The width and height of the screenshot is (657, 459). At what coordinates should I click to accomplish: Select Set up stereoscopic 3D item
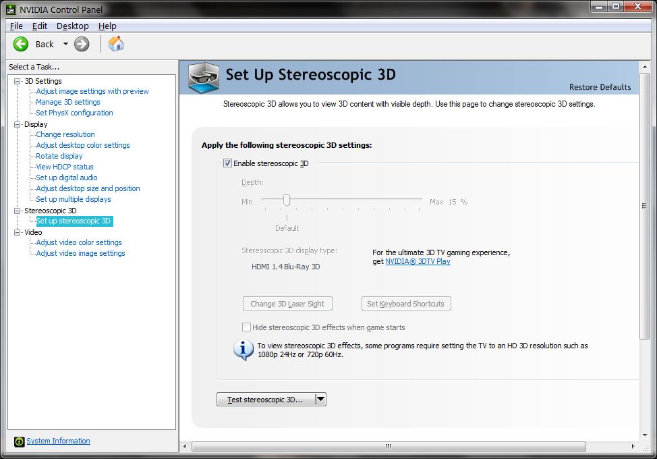pos(74,221)
